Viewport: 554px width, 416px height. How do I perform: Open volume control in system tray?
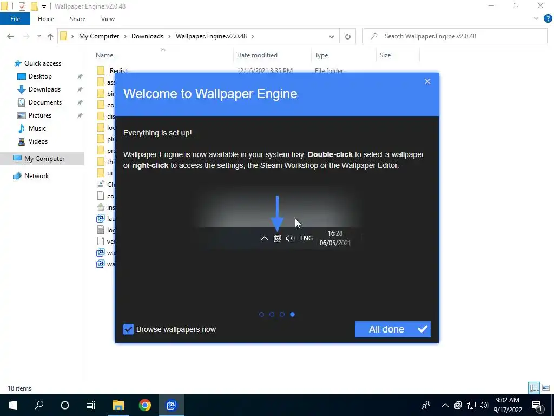pyautogui.click(x=484, y=405)
